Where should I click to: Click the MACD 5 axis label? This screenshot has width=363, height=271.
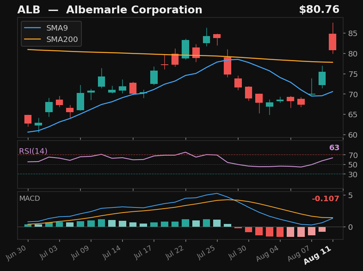[x=350, y=195]
